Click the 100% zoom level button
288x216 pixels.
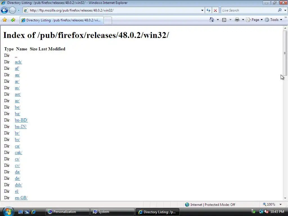click(x=269, y=204)
